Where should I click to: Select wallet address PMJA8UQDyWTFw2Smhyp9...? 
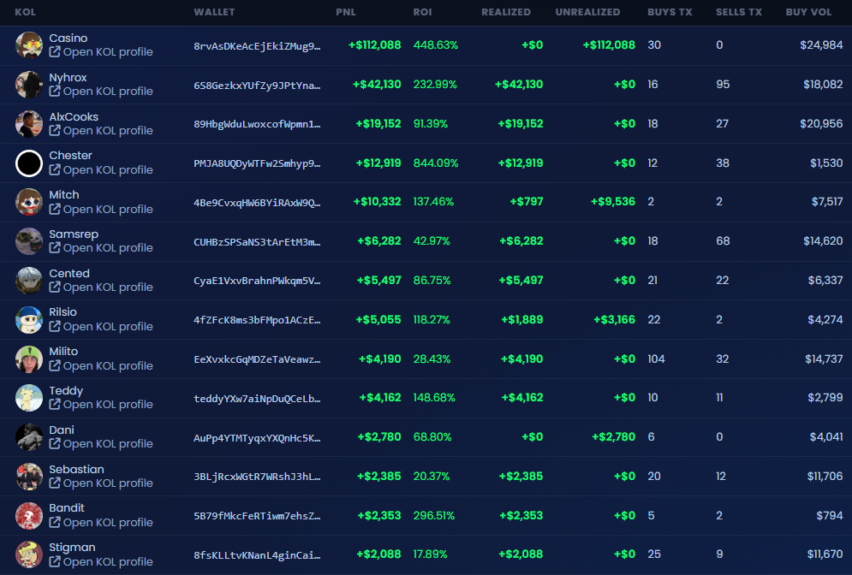tap(257, 163)
